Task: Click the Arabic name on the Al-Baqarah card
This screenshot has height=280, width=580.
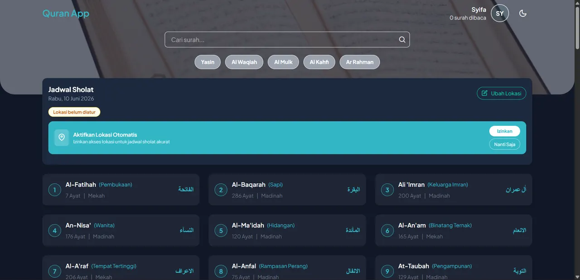Action: [x=353, y=190]
